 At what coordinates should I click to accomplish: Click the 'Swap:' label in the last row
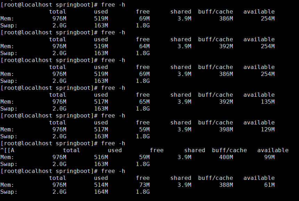pos(9,192)
